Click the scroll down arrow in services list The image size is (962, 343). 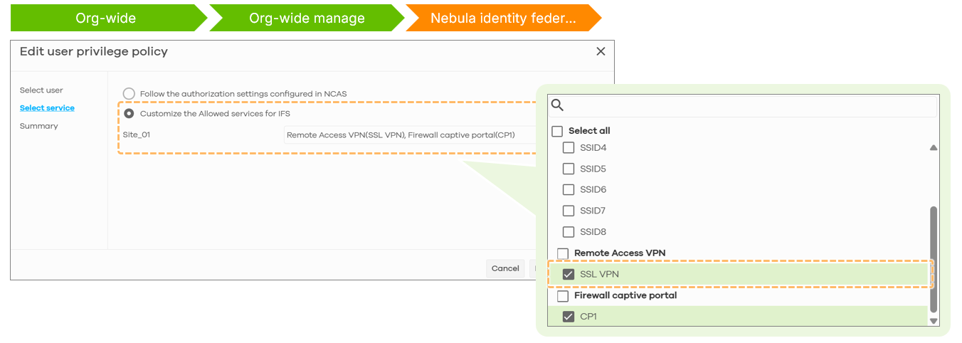934,321
